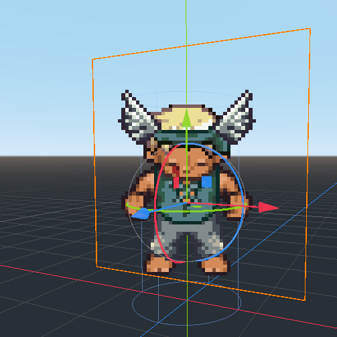The width and height of the screenshot is (337, 337).
Task: Select the character's right white wing
Action: [x=237, y=119]
